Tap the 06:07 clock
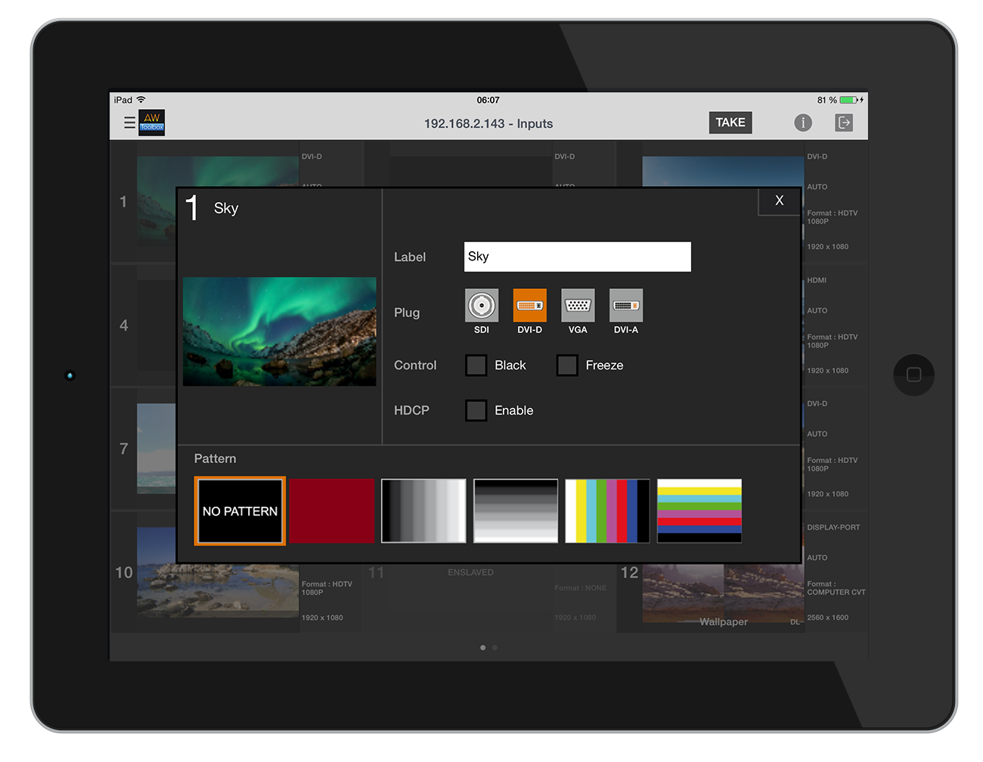This screenshot has height=762, width=983. pyautogui.click(x=488, y=100)
